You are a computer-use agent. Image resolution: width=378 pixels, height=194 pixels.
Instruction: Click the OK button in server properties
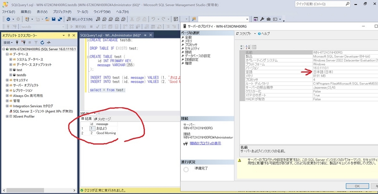tap(357, 186)
